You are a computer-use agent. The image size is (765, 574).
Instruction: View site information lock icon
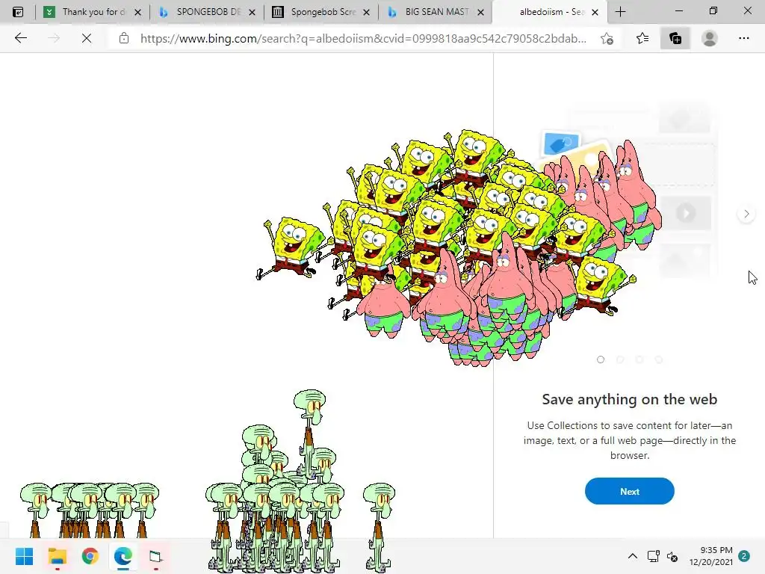tap(124, 38)
